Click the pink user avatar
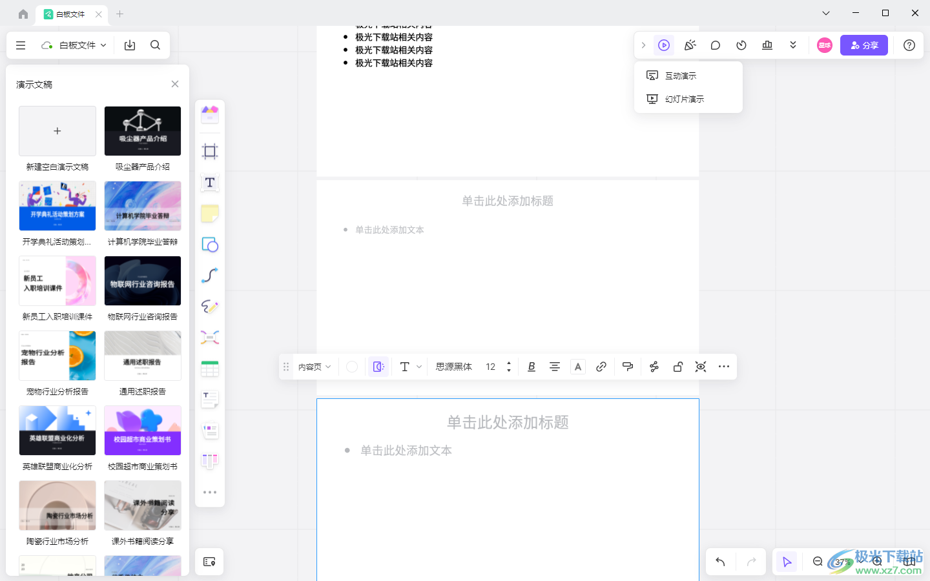The height and width of the screenshot is (581, 930). [825, 45]
